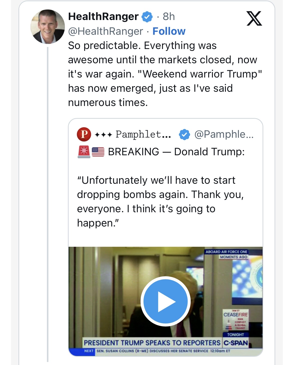This screenshot has height=365, width=294.
Task: Click the red siren emoji
Action: point(84,152)
